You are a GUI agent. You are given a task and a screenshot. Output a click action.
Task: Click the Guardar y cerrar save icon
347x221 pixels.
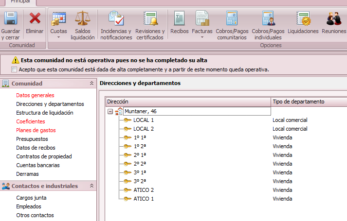click(11, 19)
